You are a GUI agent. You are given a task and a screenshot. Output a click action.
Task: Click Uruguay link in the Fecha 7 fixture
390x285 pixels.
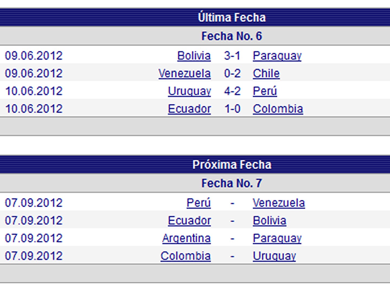[274, 256]
